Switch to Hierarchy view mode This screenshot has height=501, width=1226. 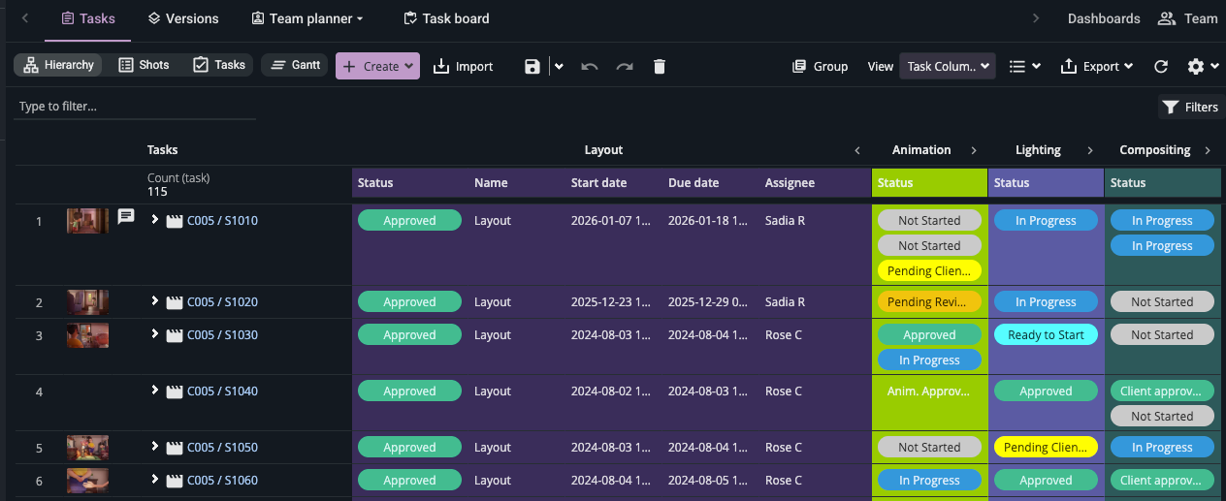pos(57,65)
